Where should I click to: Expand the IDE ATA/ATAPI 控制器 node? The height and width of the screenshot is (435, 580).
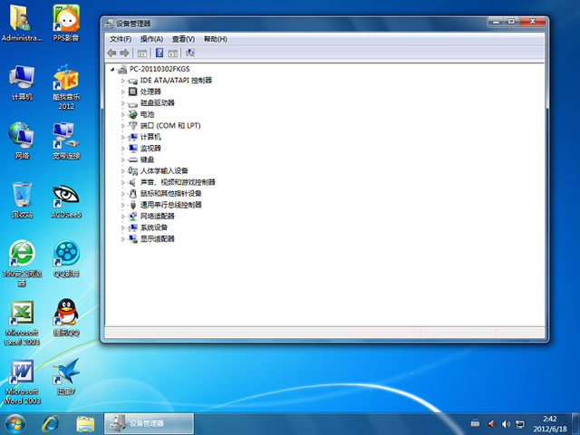coord(123,81)
